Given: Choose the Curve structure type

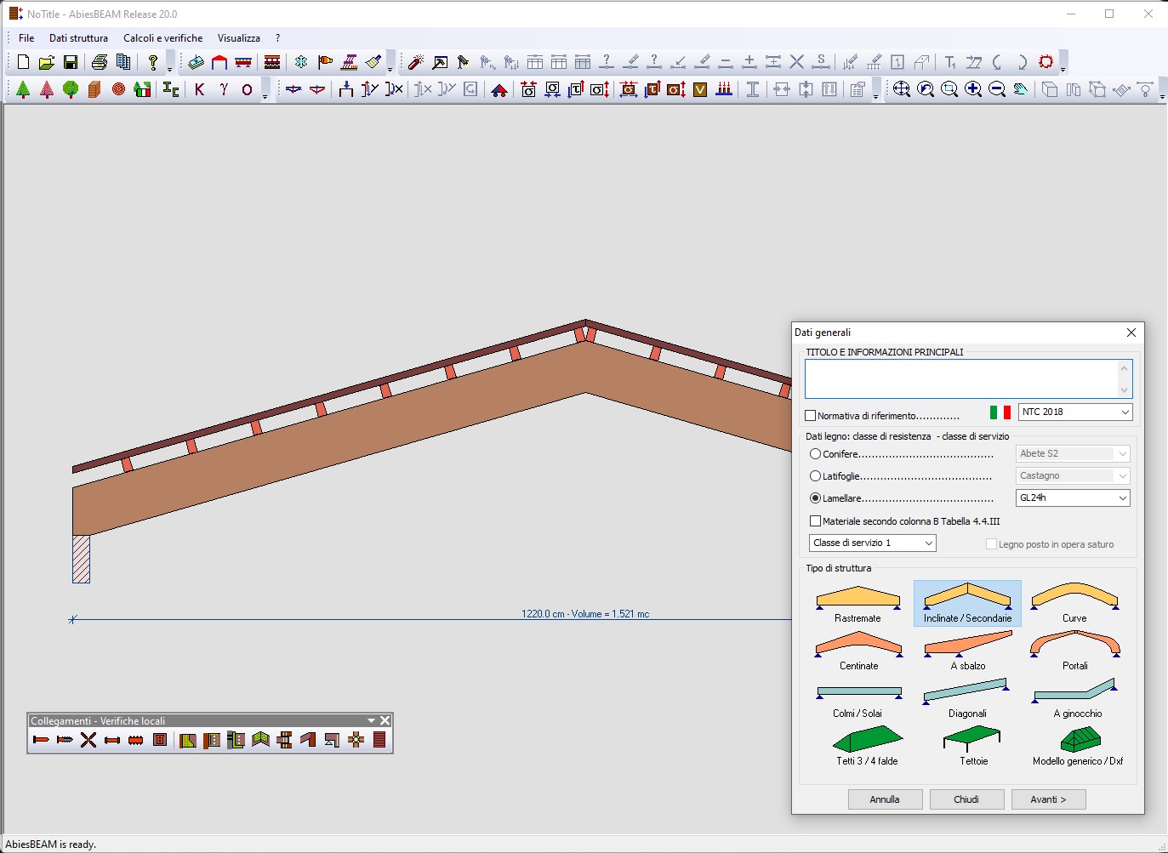Looking at the screenshot, I should coord(1074,604).
